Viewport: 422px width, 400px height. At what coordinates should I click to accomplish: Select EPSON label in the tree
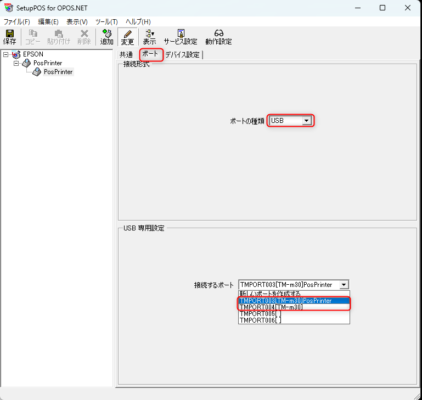click(x=33, y=54)
